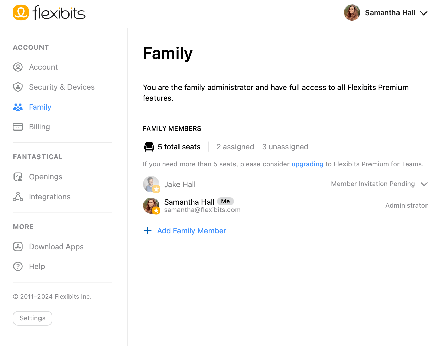
Task: Select the Integrations nodes icon
Action: tap(18, 197)
